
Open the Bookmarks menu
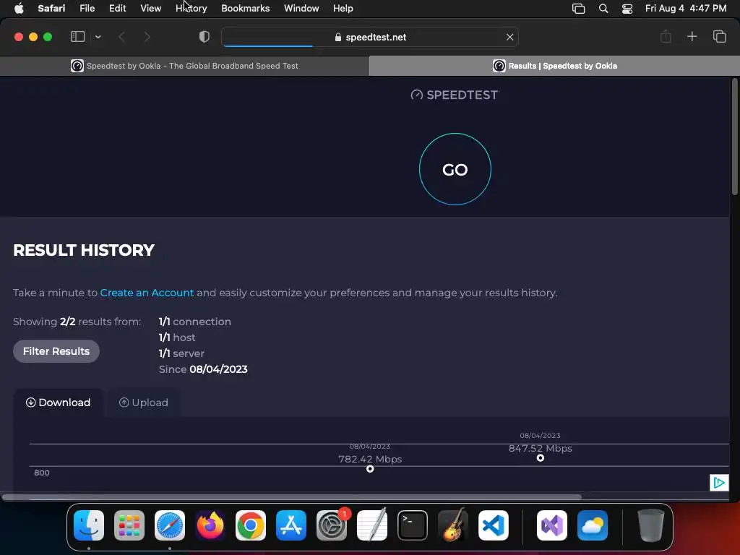click(246, 8)
